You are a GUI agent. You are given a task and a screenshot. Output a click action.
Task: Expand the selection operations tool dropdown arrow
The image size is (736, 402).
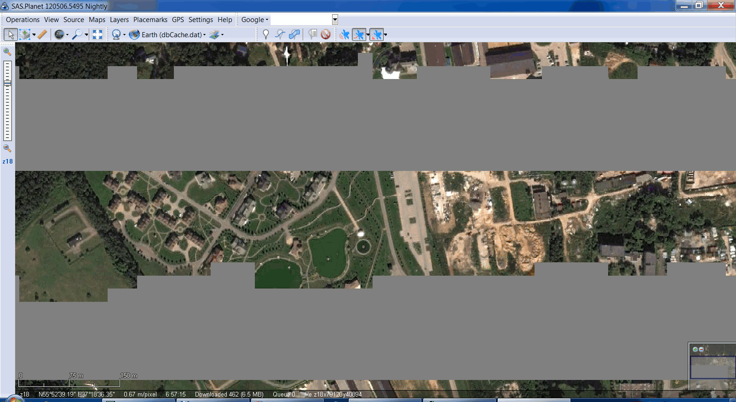click(34, 34)
